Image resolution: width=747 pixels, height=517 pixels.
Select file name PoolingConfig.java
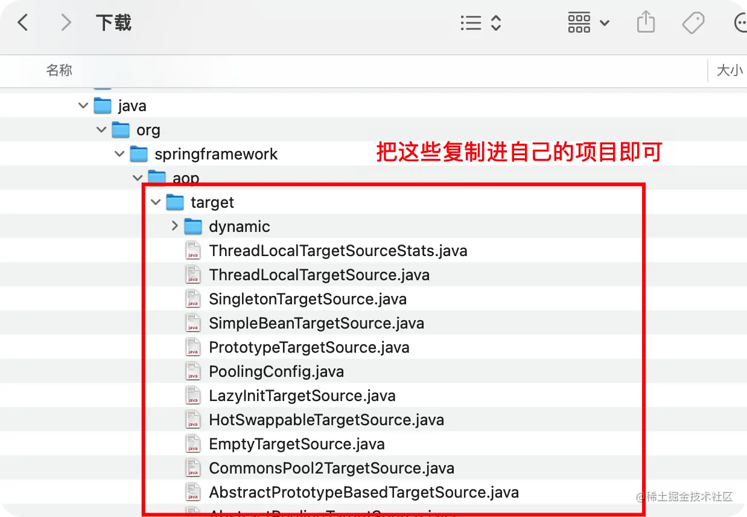coord(276,371)
